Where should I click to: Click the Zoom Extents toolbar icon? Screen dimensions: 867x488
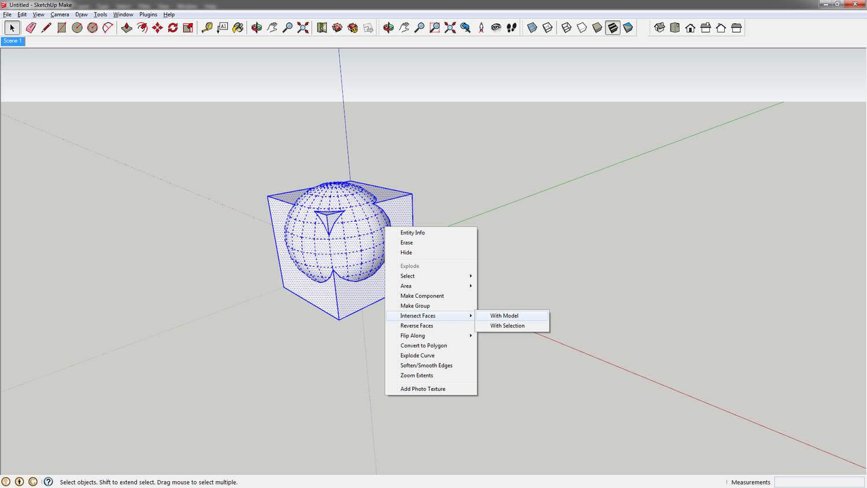(303, 27)
